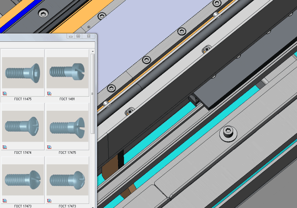Close the fastener library window
Screen dimensions: 297x208
88,37
